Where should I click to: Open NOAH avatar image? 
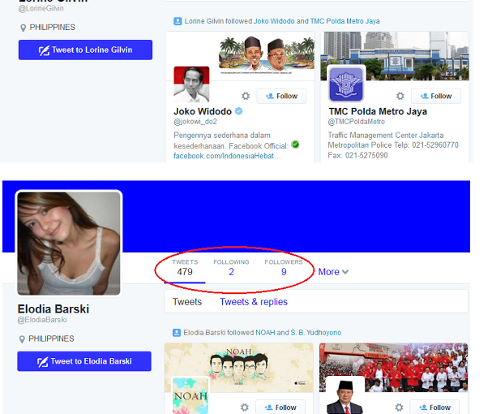190,395
